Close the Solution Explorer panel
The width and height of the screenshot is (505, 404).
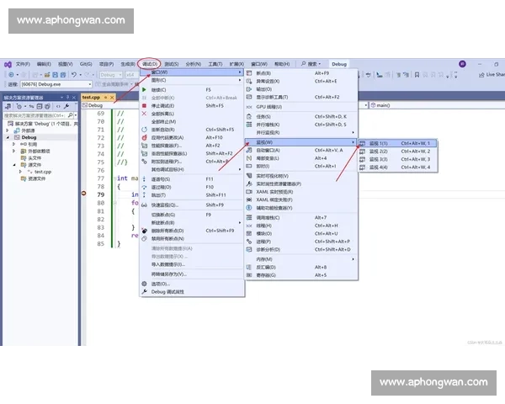(x=74, y=97)
